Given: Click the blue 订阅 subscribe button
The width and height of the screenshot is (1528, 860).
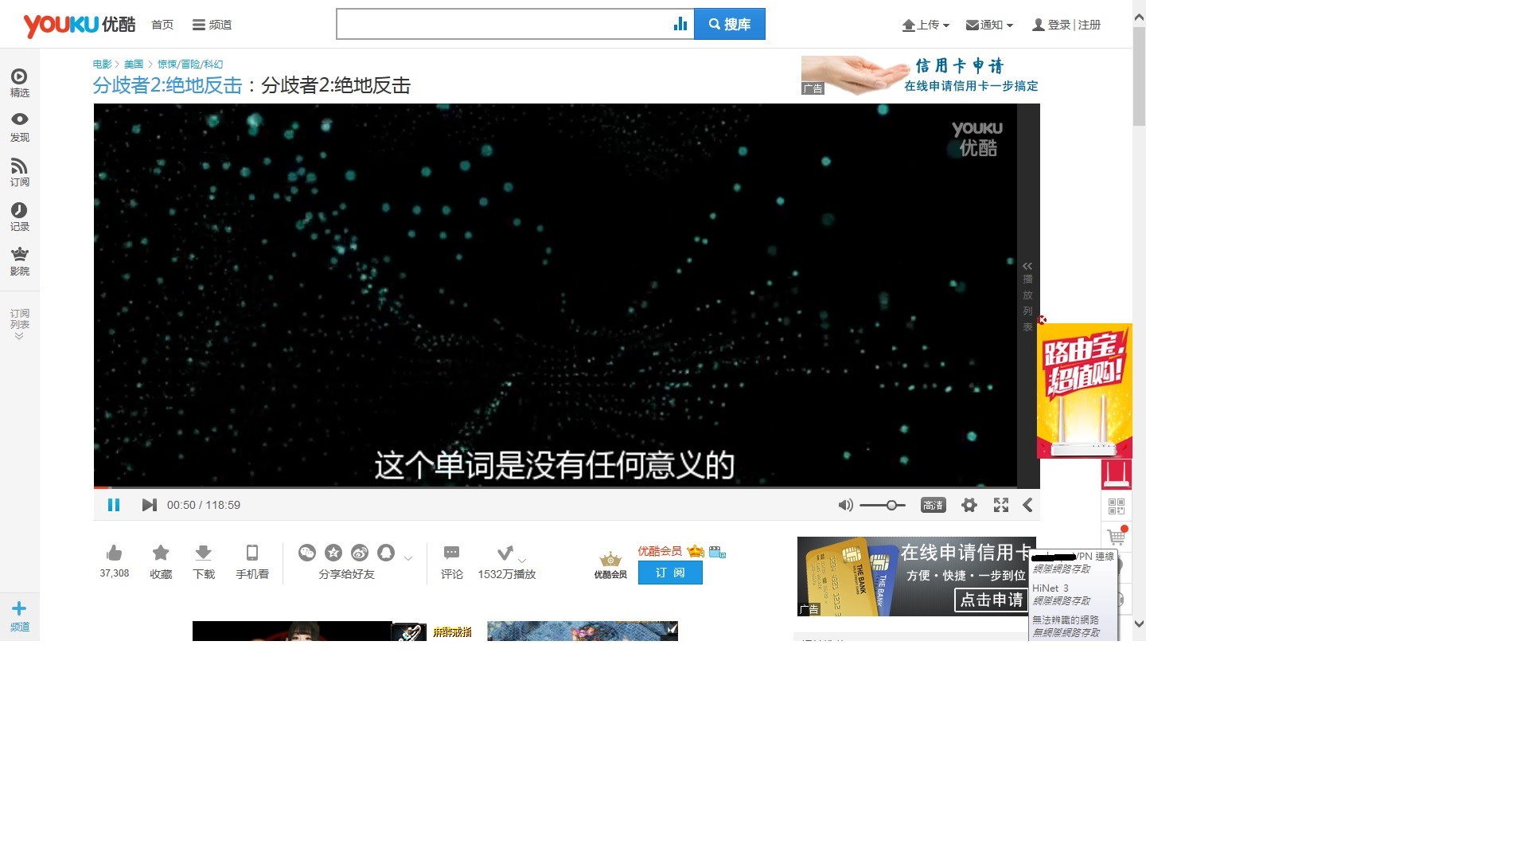Looking at the screenshot, I should pyautogui.click(x=670, y=573).
